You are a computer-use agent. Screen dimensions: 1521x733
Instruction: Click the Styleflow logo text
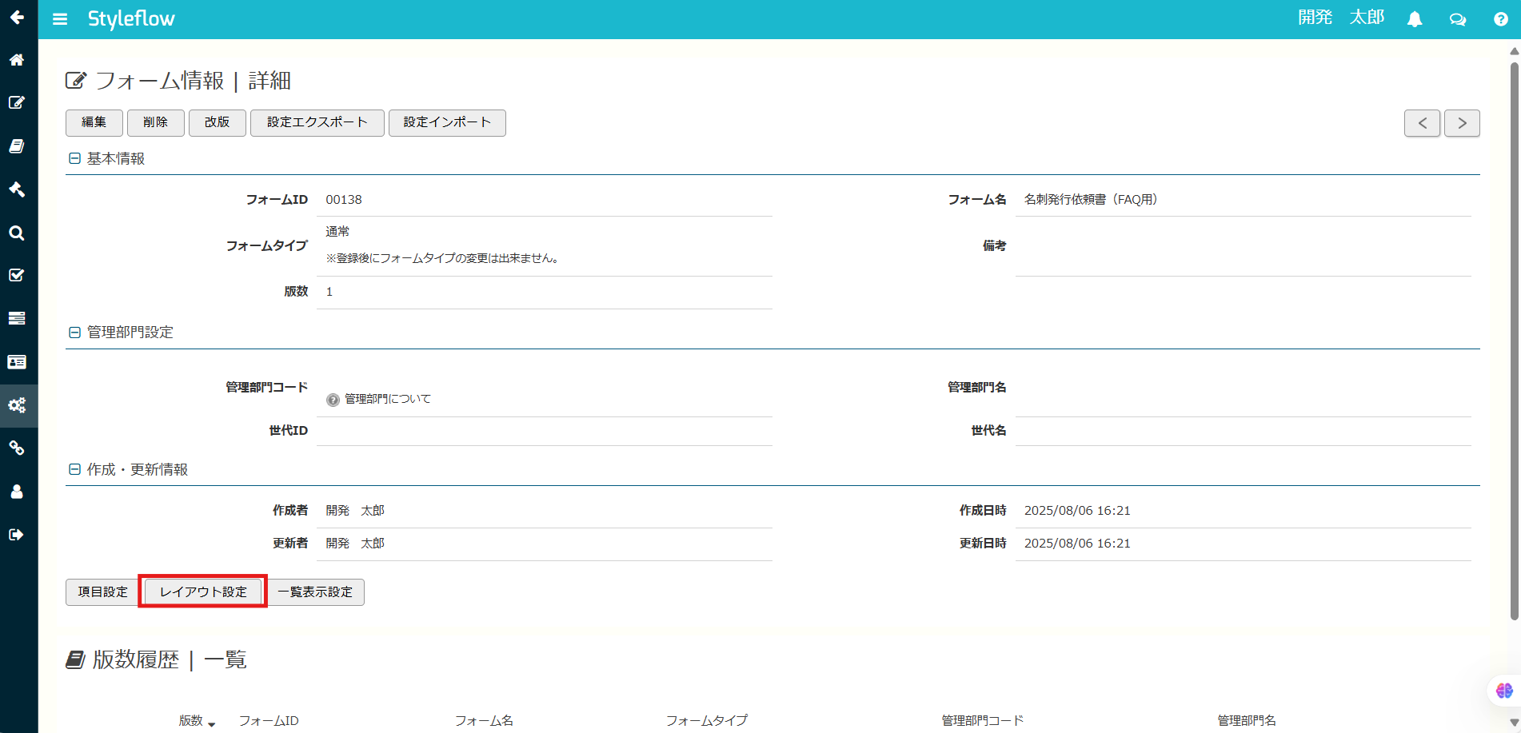(131, 19)
